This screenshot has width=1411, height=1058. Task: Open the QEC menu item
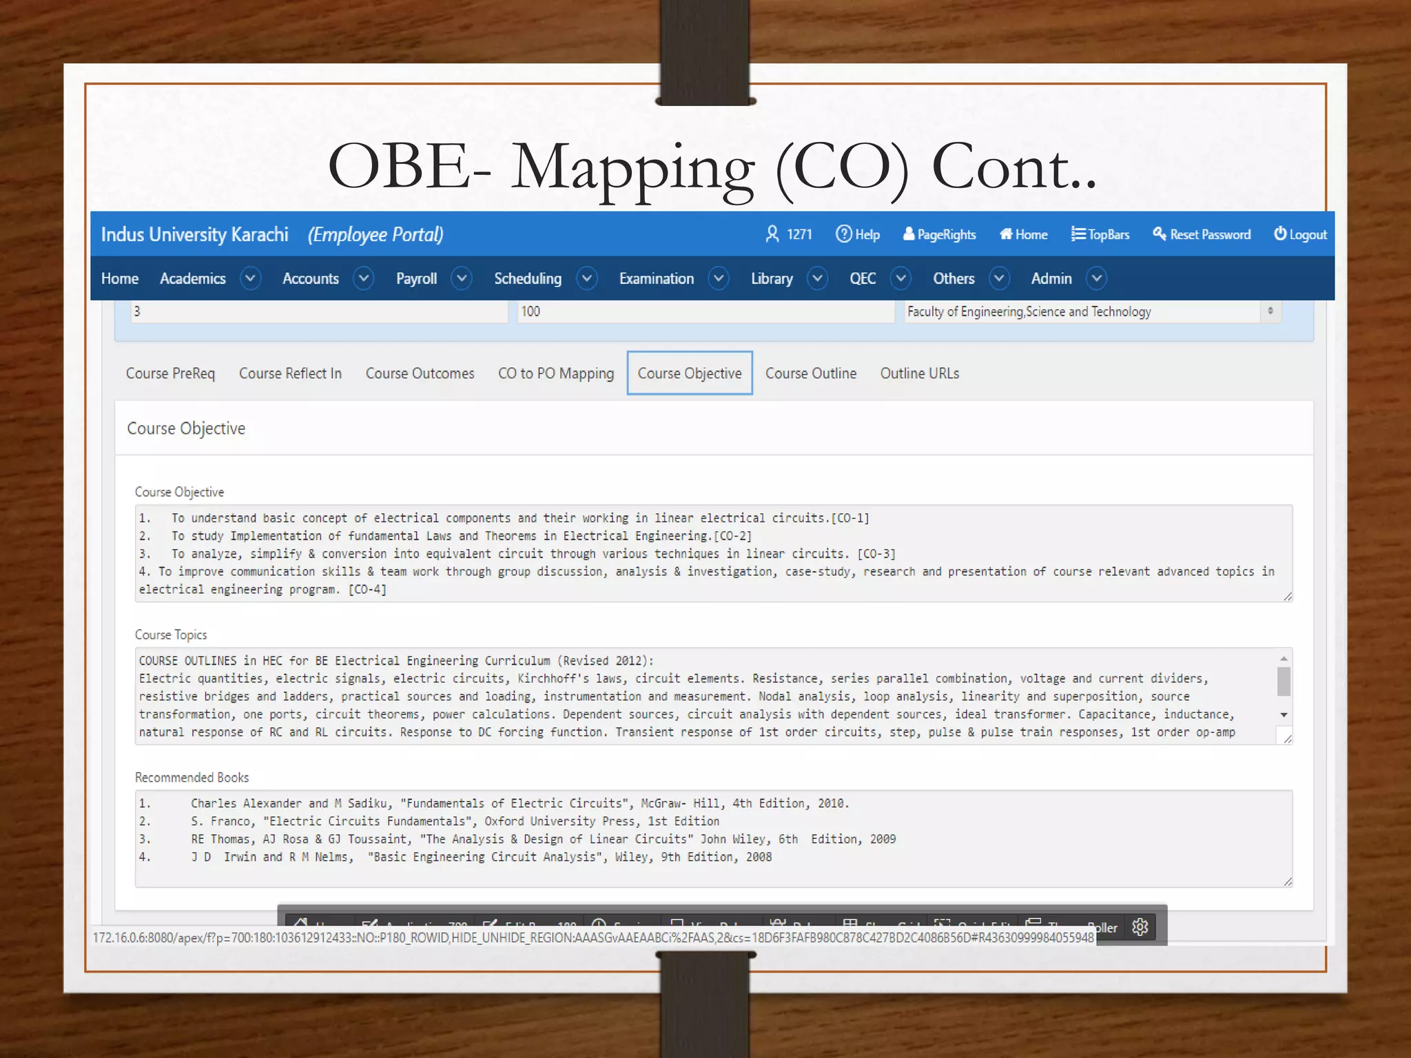[863, 278]
